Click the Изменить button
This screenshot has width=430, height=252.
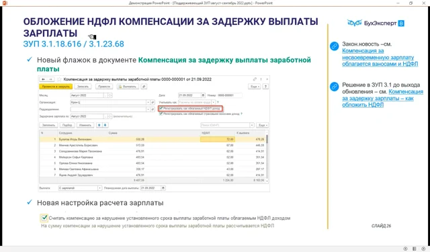pyautogui.click(x=85, y=125)
